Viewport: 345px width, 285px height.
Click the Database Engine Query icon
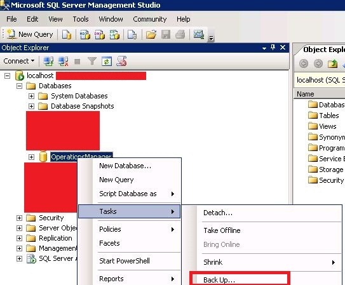click(67, 34)
